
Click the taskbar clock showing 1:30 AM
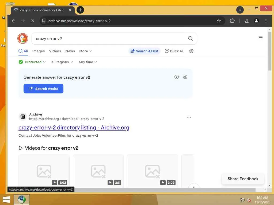coord(262,200)
